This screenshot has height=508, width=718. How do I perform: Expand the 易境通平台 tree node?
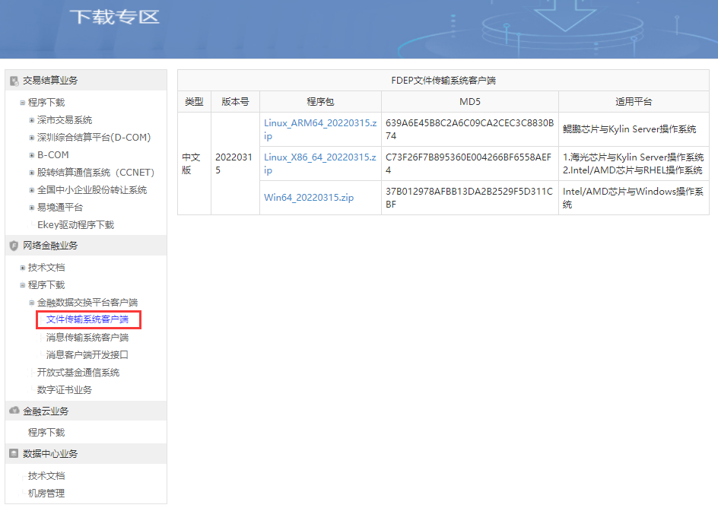click(32, 208)
